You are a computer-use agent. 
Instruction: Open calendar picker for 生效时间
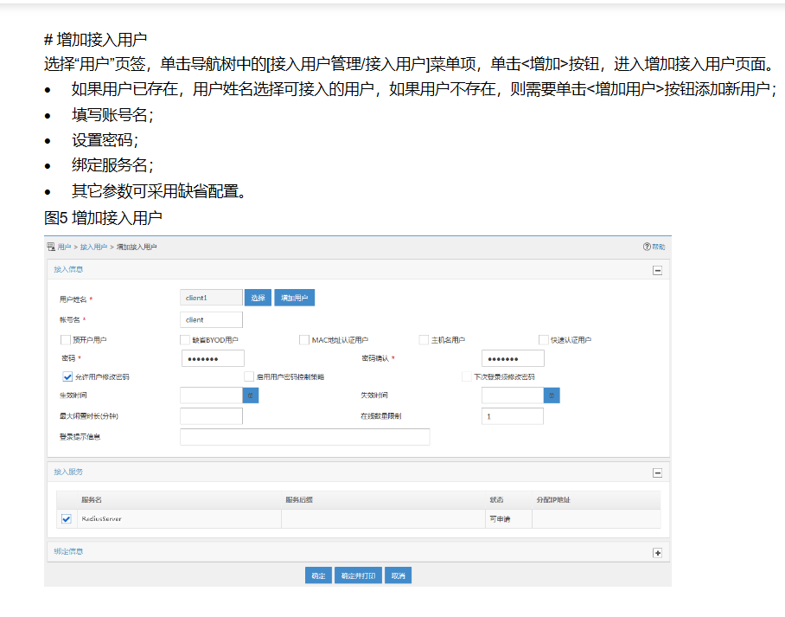point(251,395)
